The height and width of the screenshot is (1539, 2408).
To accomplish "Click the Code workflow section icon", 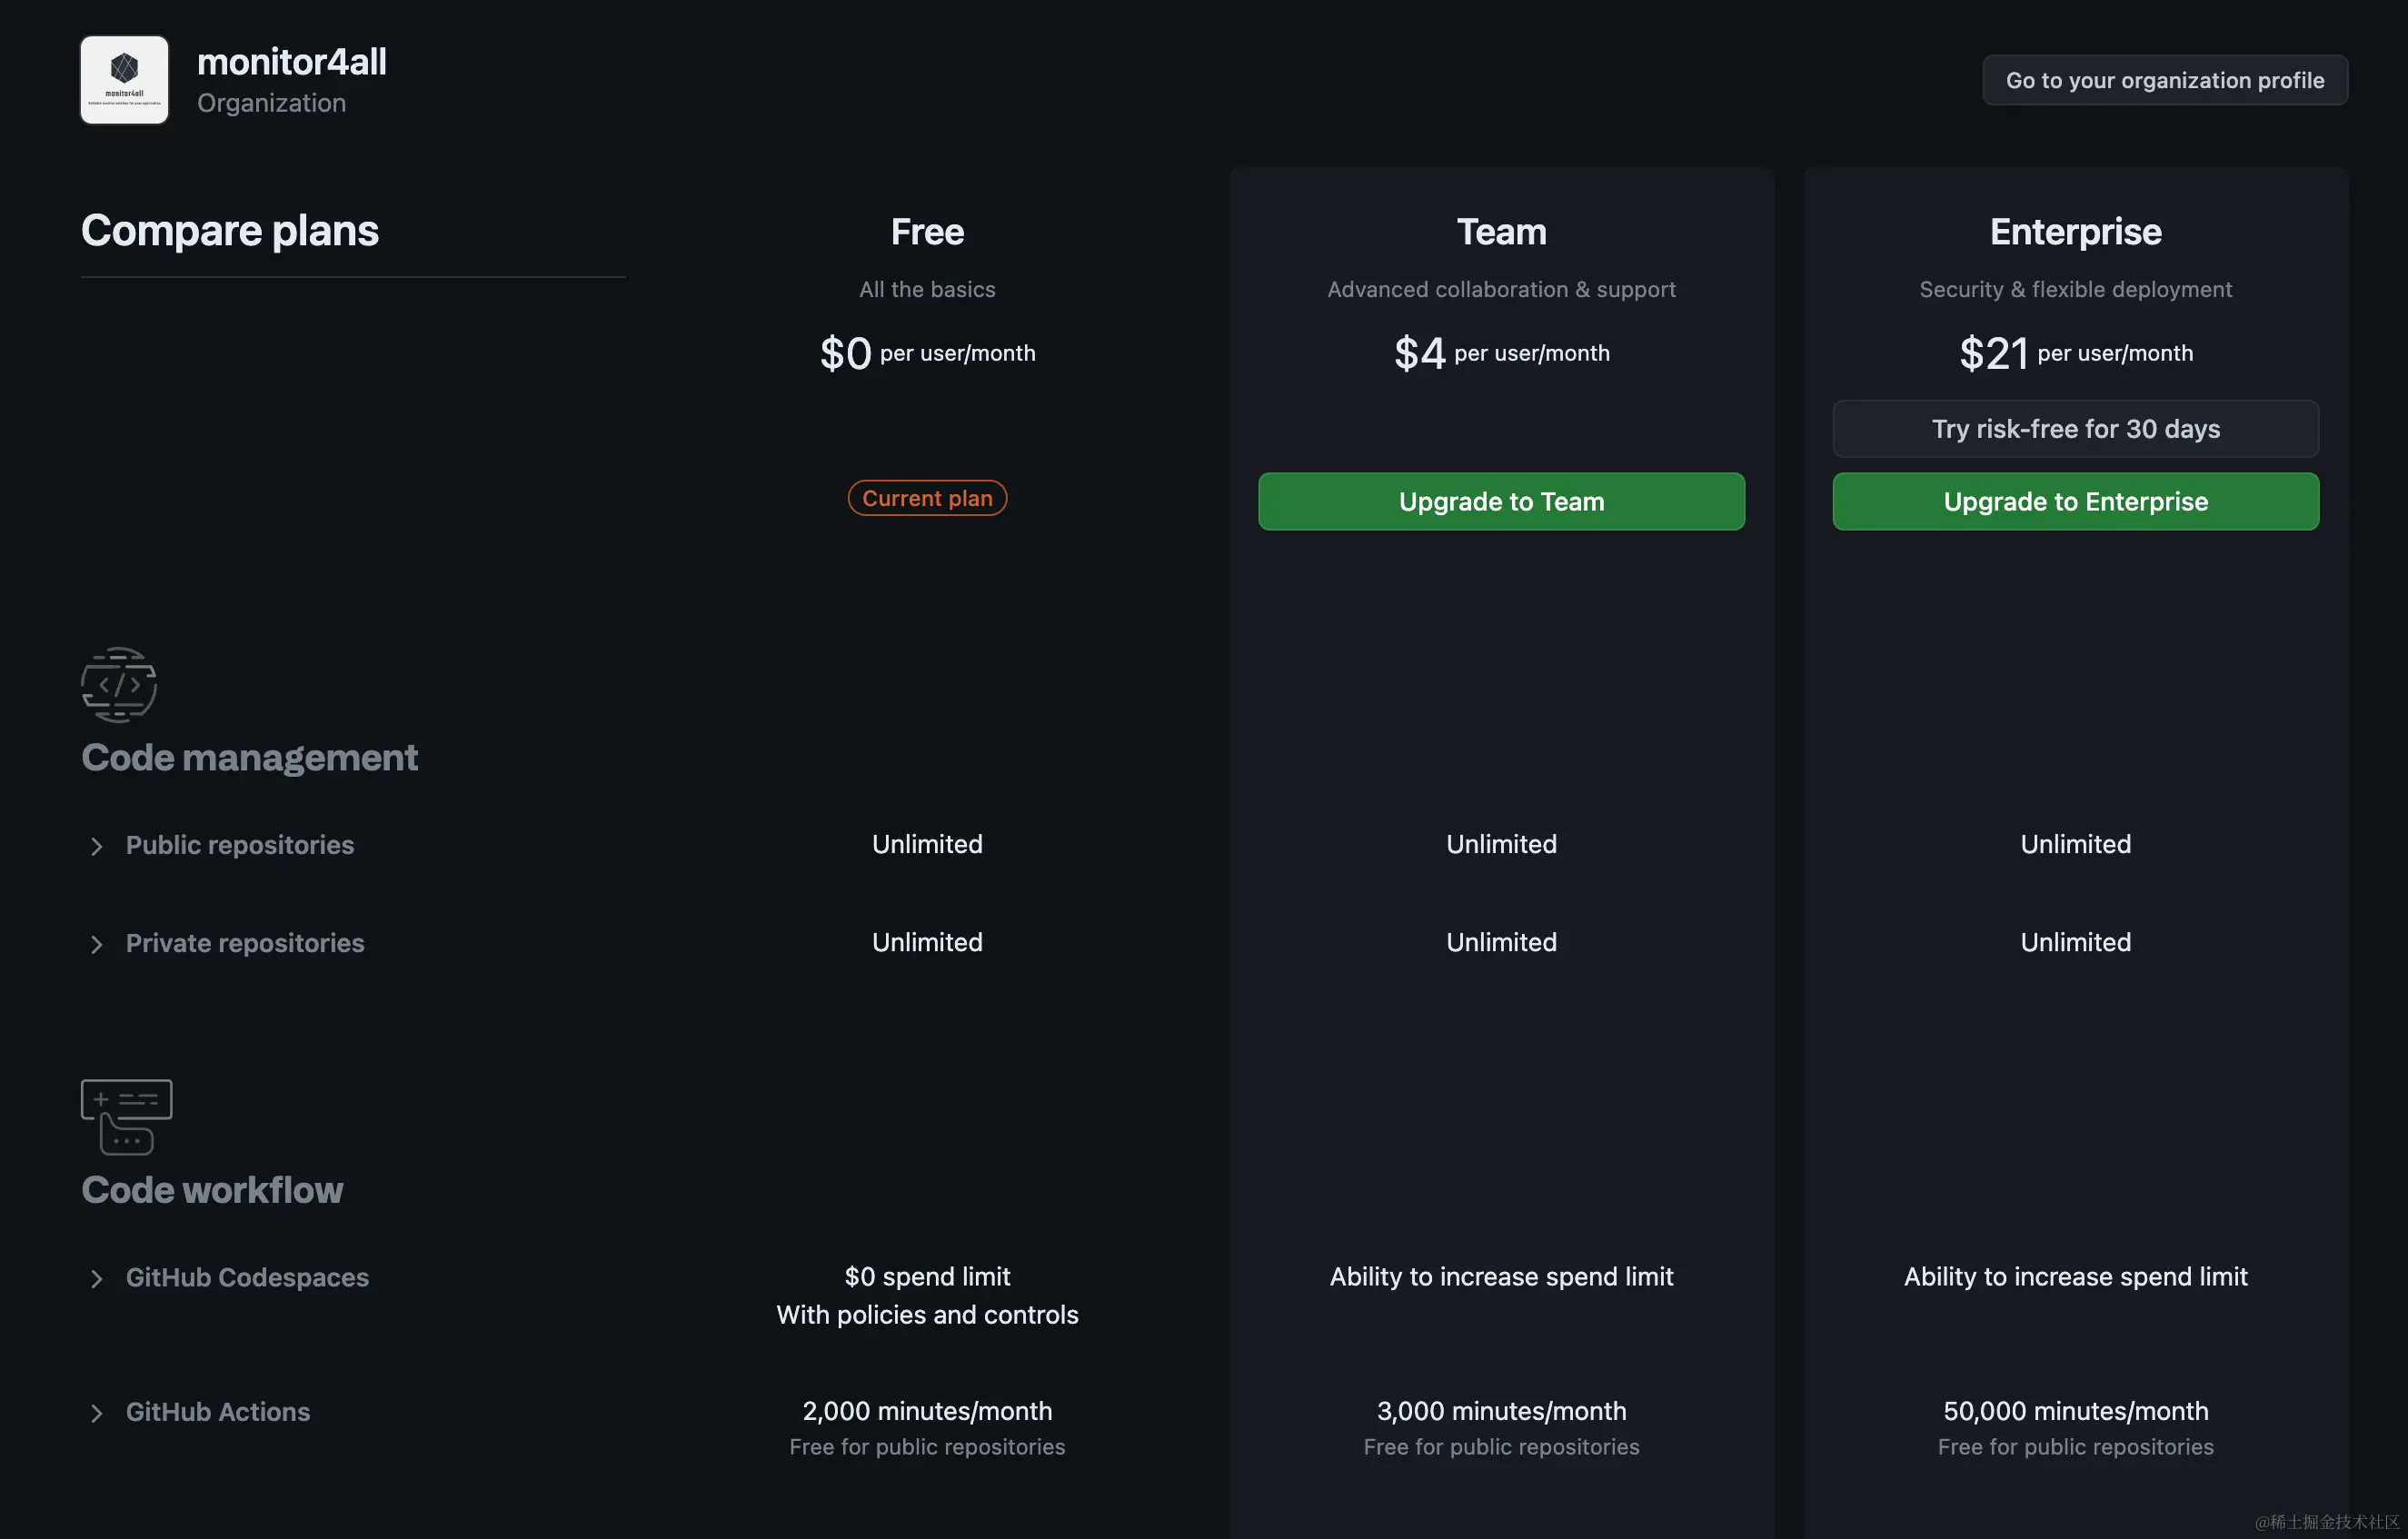I will click(126, 1117).
